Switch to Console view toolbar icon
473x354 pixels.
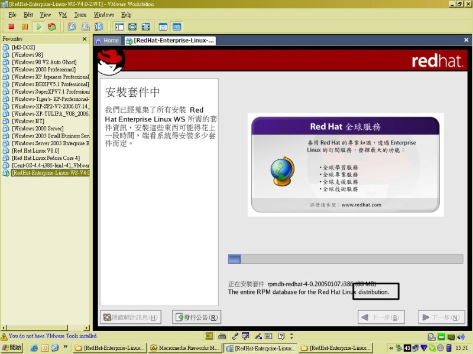pyautogui.click(x=177, y=27)
